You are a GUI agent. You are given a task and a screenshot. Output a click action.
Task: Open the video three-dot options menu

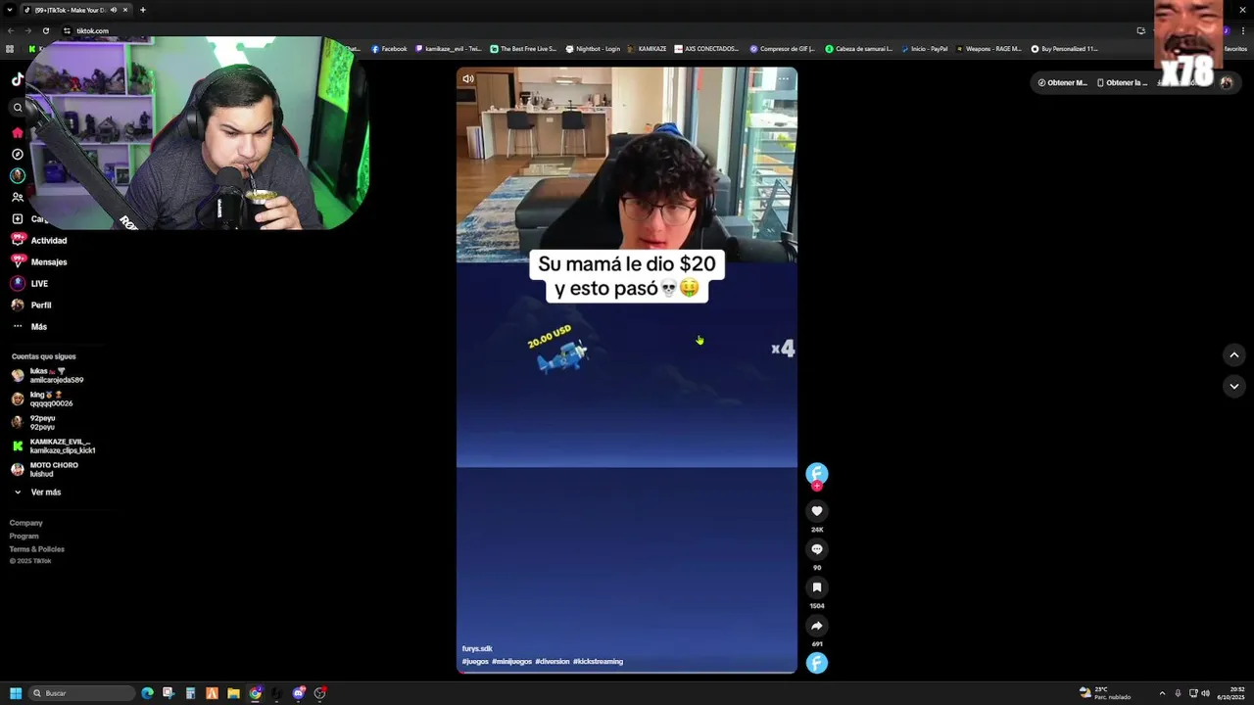click(x=783, y=79)
